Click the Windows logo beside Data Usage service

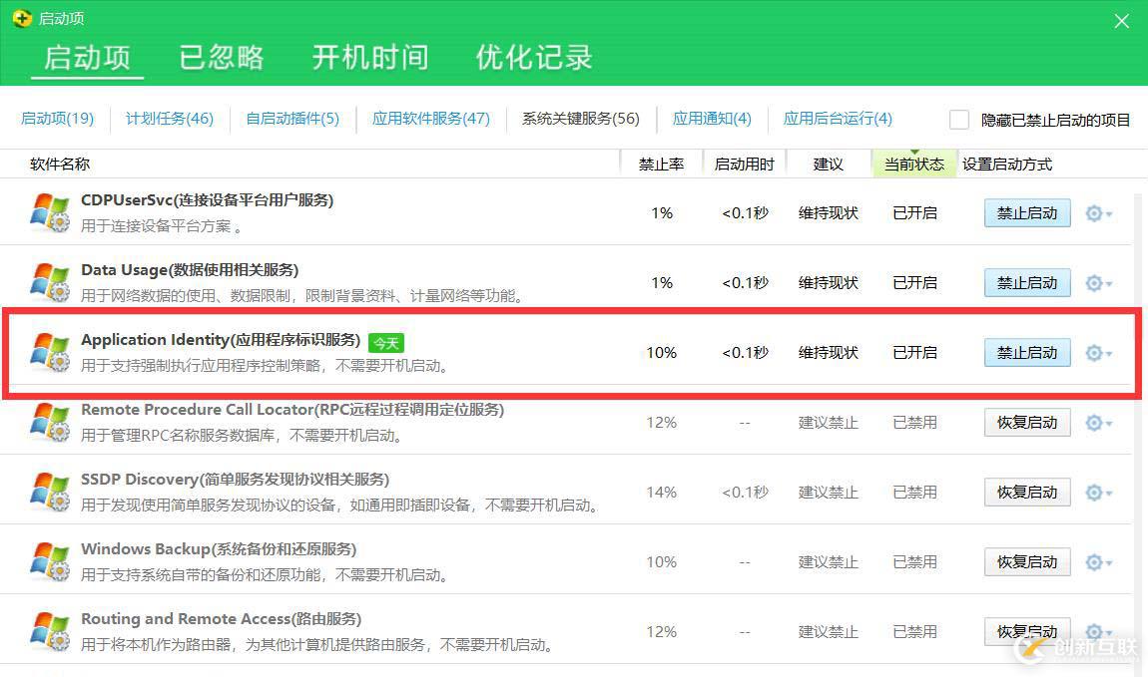pyautogui.click(x=50, y=282)
